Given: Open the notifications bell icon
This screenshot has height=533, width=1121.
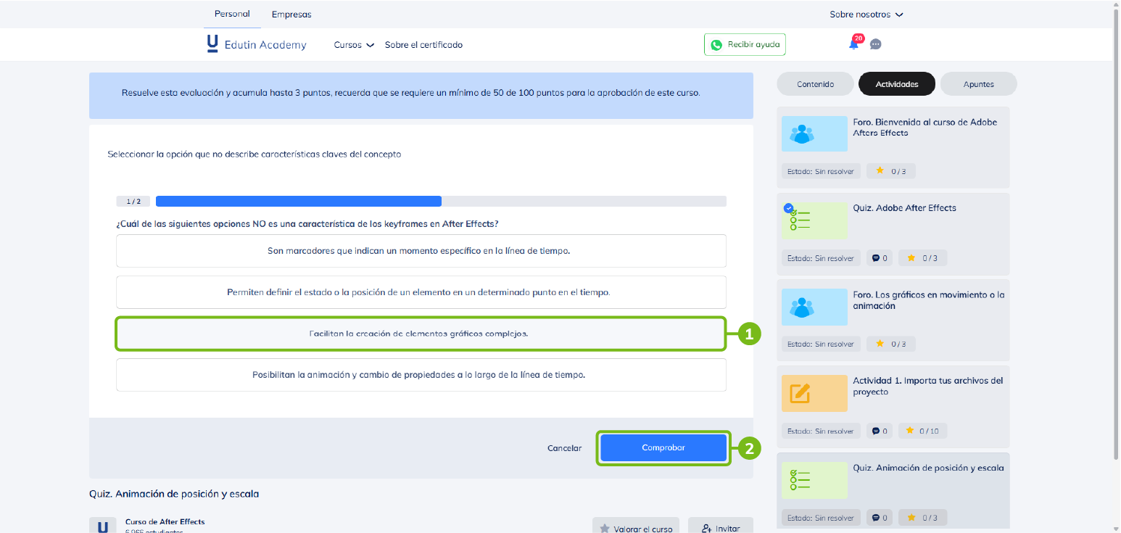Looking at the screenshot, I should (854, 44).
